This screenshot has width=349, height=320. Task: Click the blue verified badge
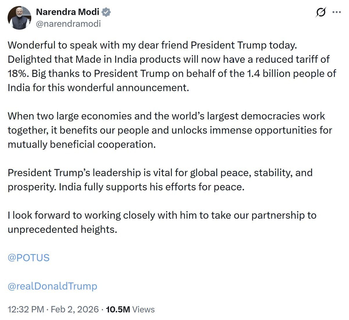click(106, 12)
